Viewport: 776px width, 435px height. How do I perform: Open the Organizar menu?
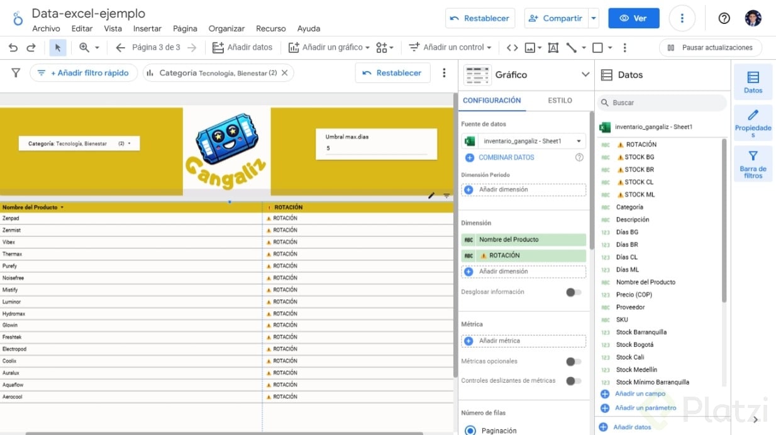[x=226, y=29]
